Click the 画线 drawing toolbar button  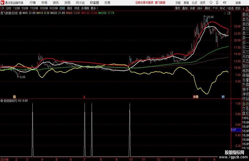[207, 8]
